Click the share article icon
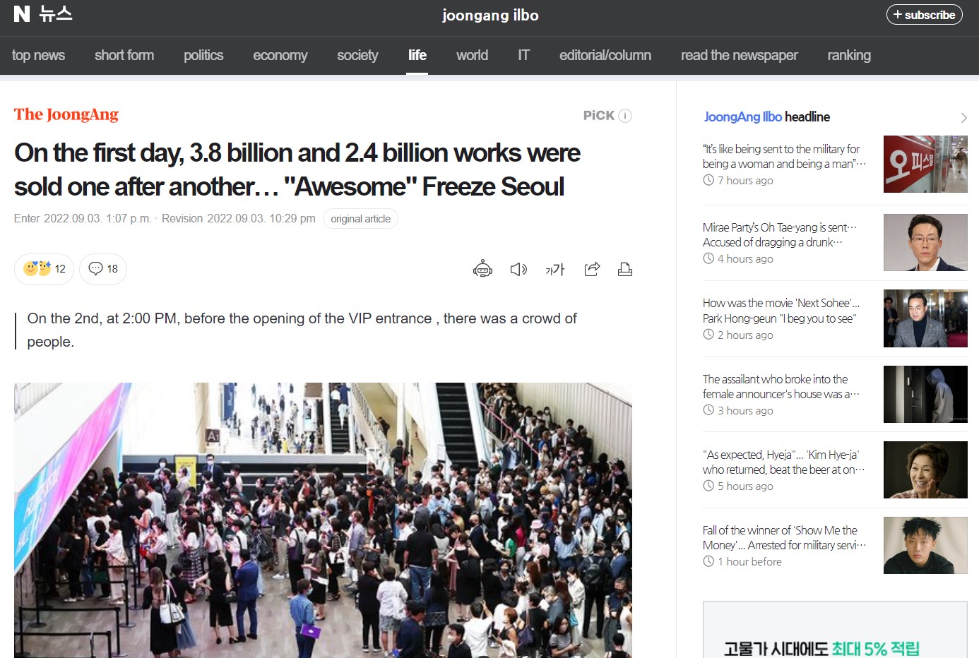The width and height of the screenshot is (979, 658). pos(592,269)
